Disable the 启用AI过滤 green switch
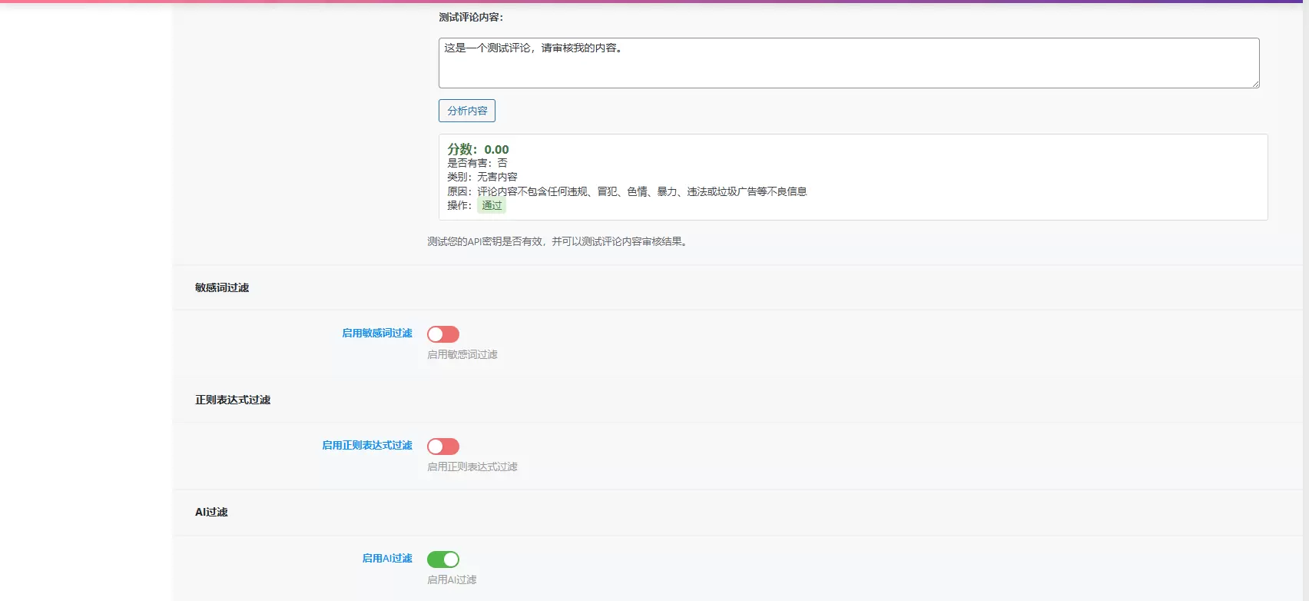1309x601 pixels. 443,559
